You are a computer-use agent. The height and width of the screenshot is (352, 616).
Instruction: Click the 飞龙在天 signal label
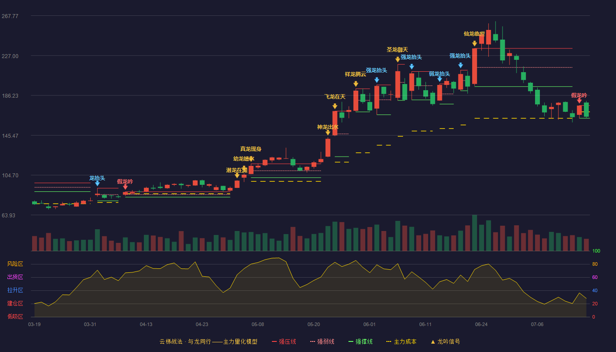coord(335,97)
